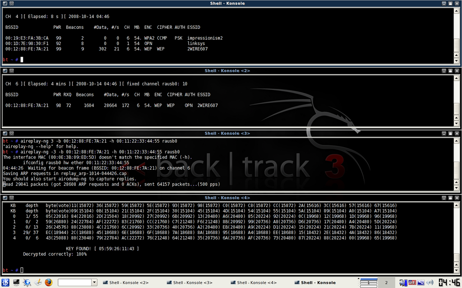Image resolution: width=462 pixels, height=288 pixels.
Task: Open the display resize tray icon
Action: [x=421, y=283]
